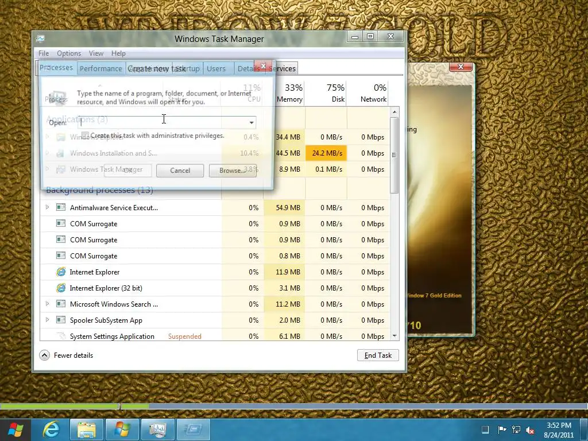Click the network tray icon

tap(516, 430)
